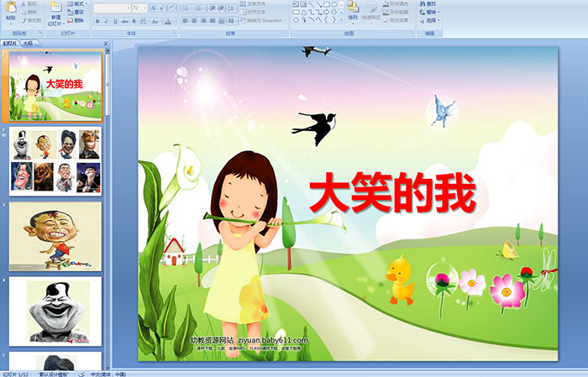Toggle Align Text Right
This screenshot has height=377, width=588.
pos(203,21)
